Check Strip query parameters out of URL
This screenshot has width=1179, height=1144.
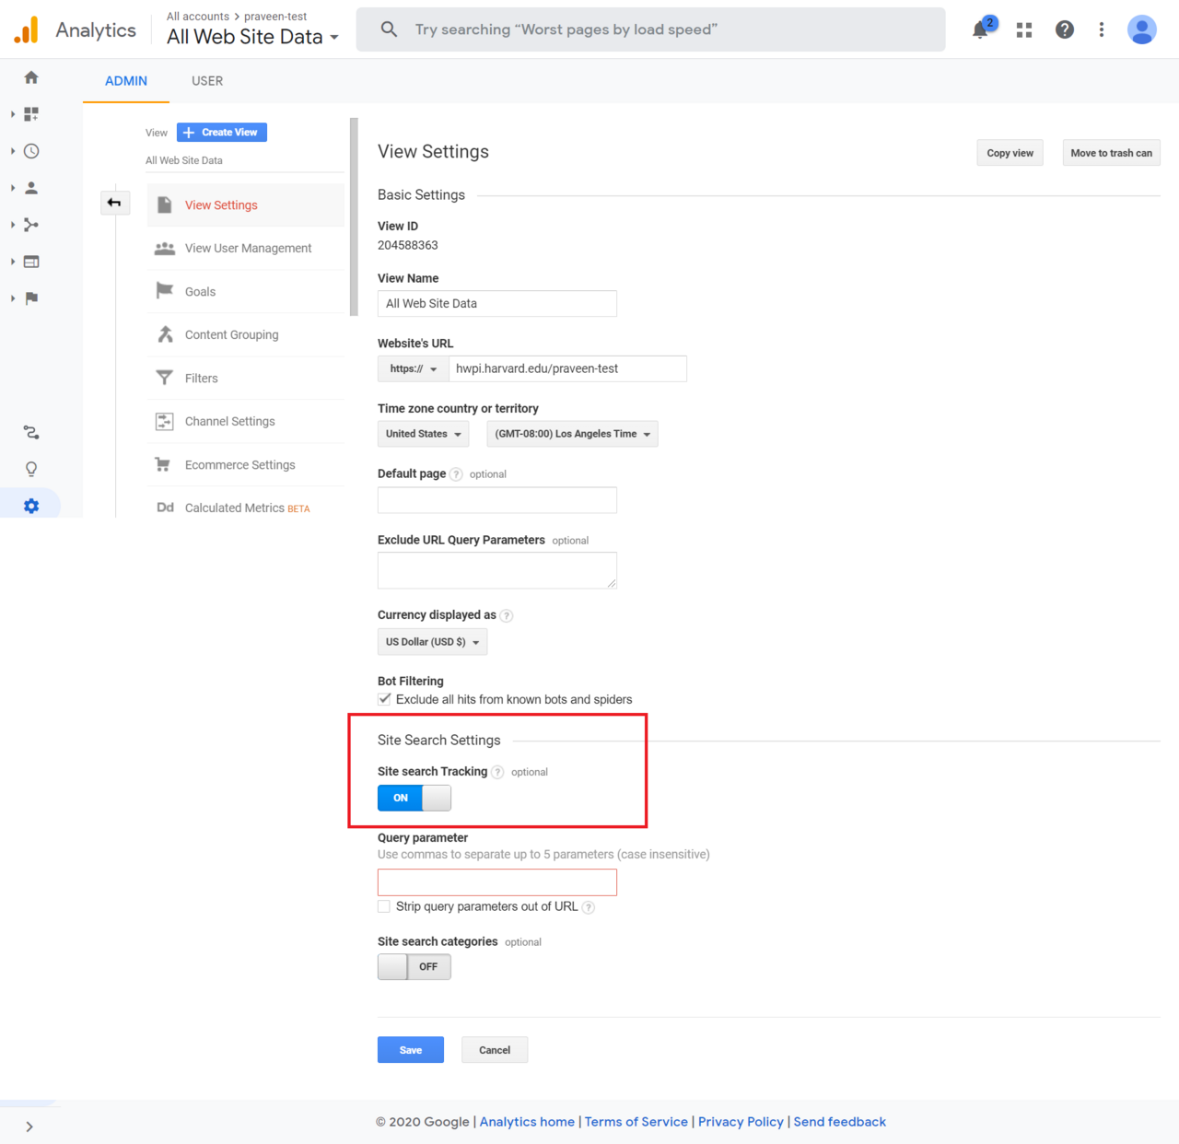(384, 906)
